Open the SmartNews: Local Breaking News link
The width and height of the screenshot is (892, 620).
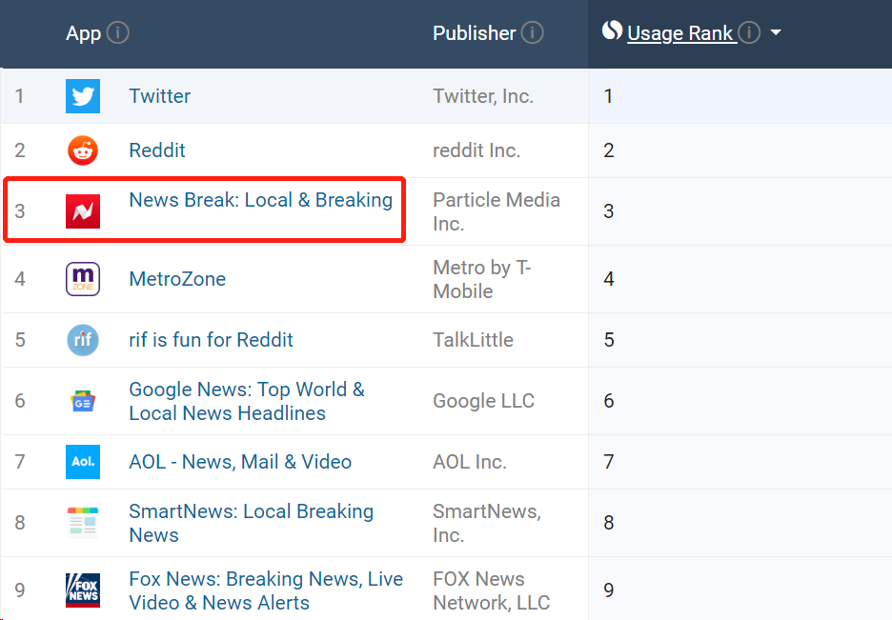pyautogui.click(x=251, y=524)
